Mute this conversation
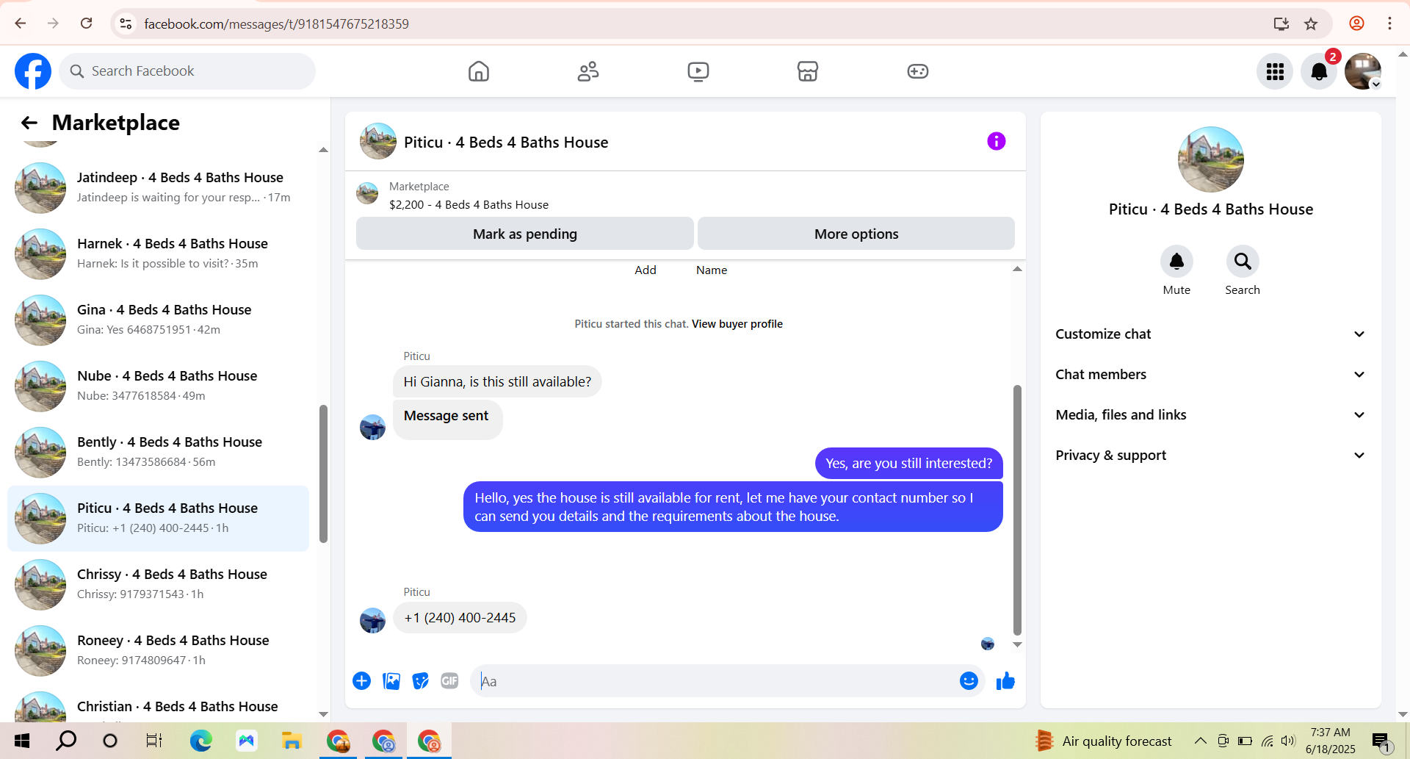Viewport: 1410px width, 759px height. coord(1176,262)
